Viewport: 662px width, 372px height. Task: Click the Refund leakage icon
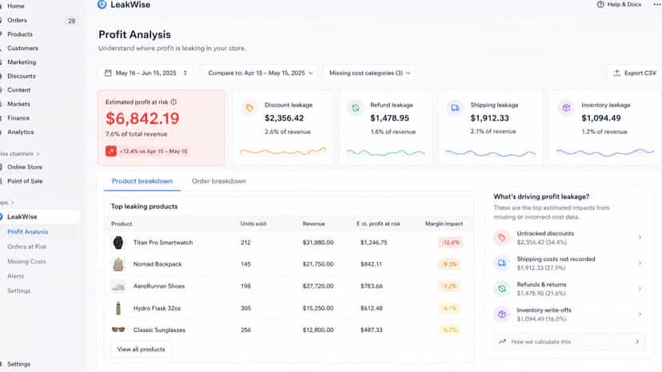click(356, 109)
